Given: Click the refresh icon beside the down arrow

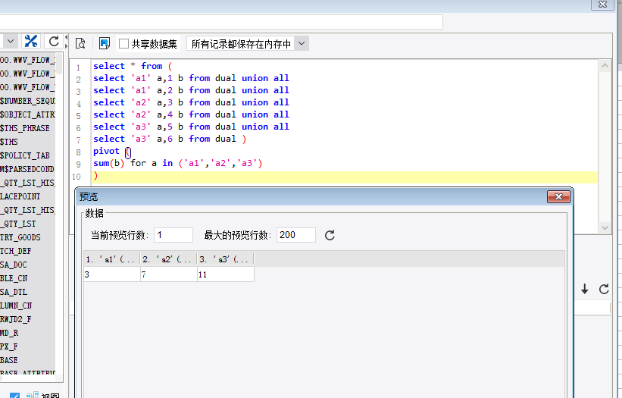Looking at the screenshot, I should [604, 289].
